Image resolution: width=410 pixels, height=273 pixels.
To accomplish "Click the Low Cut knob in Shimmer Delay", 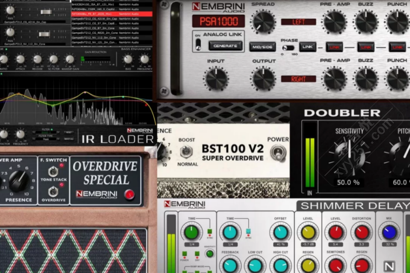I will (255, 265).
